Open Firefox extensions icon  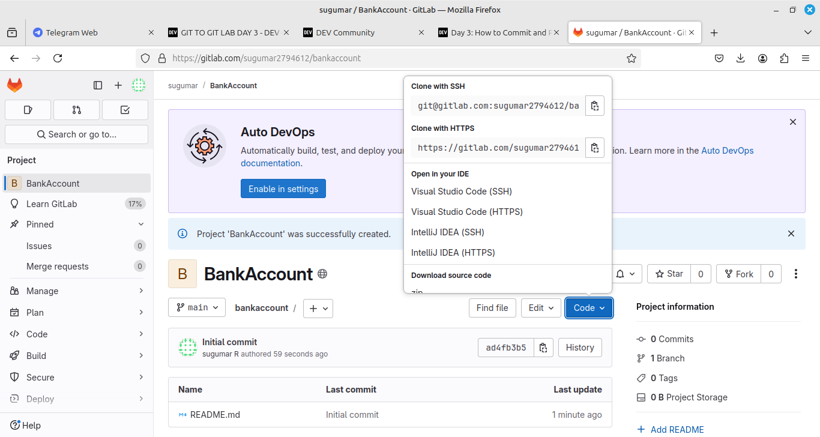coord(784,58)
